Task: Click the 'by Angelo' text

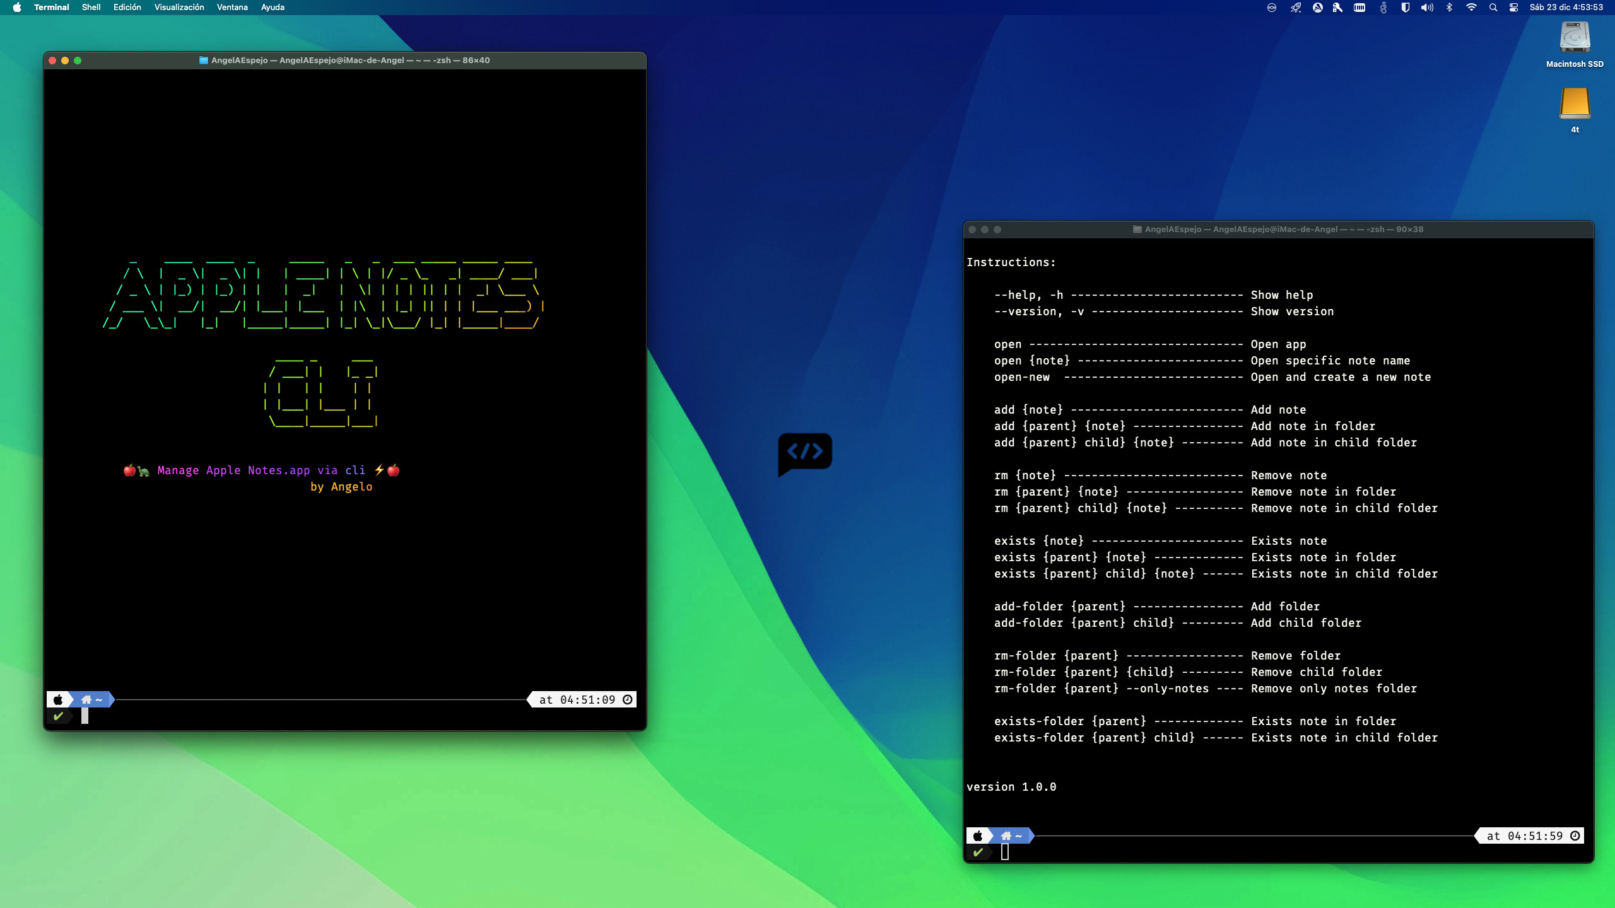Action: [341, 487]
